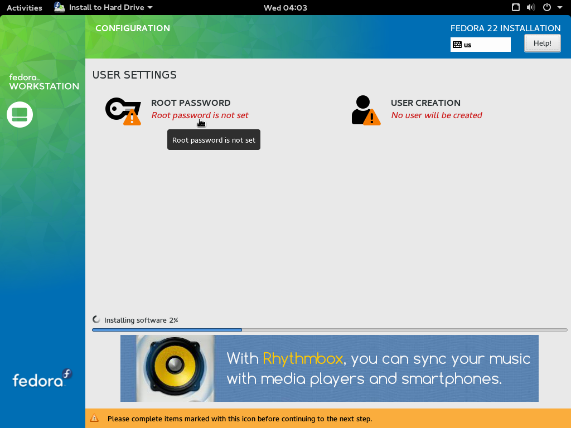The width and height of the screenshot is (571, 428).
Task: Click the USER SETTINGS heading
Action: (134, 75)
